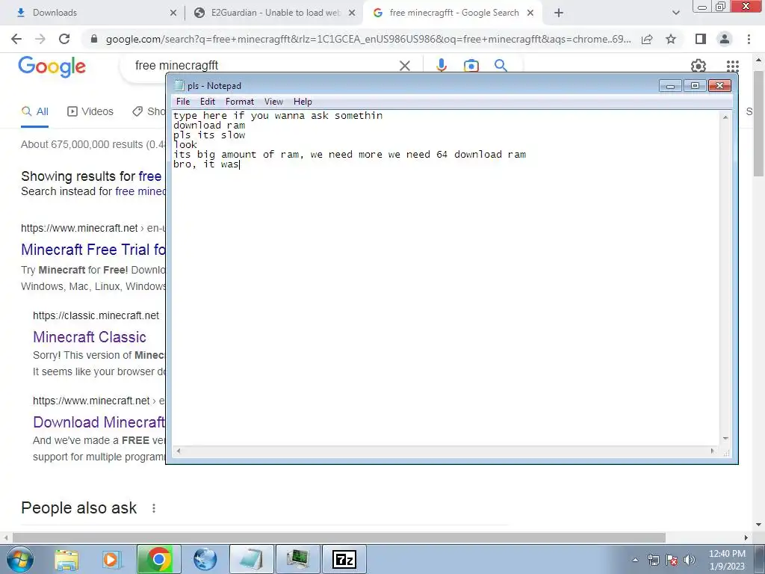Open Minecraft Free Trial result
Image resolution: width=765 pixels, height=574 pixels.
click(x=93, y=250)
